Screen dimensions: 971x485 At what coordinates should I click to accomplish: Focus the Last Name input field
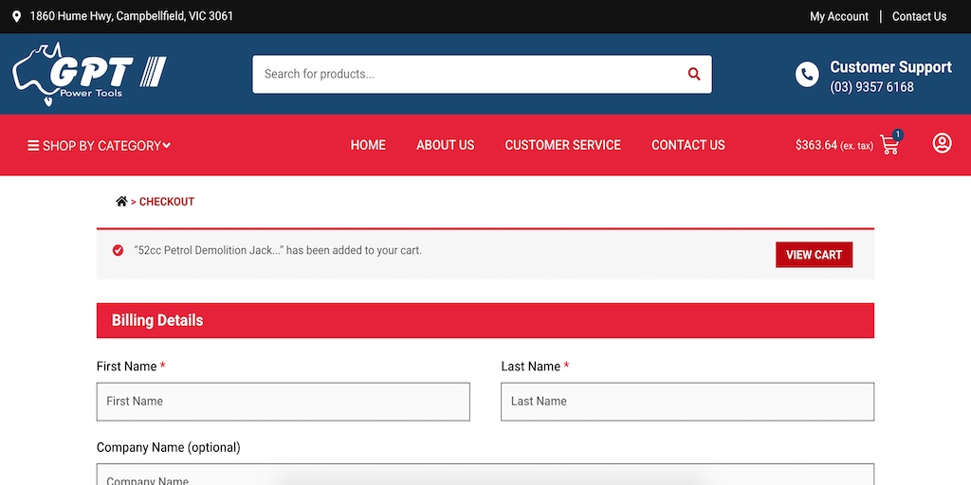[687, 402]
